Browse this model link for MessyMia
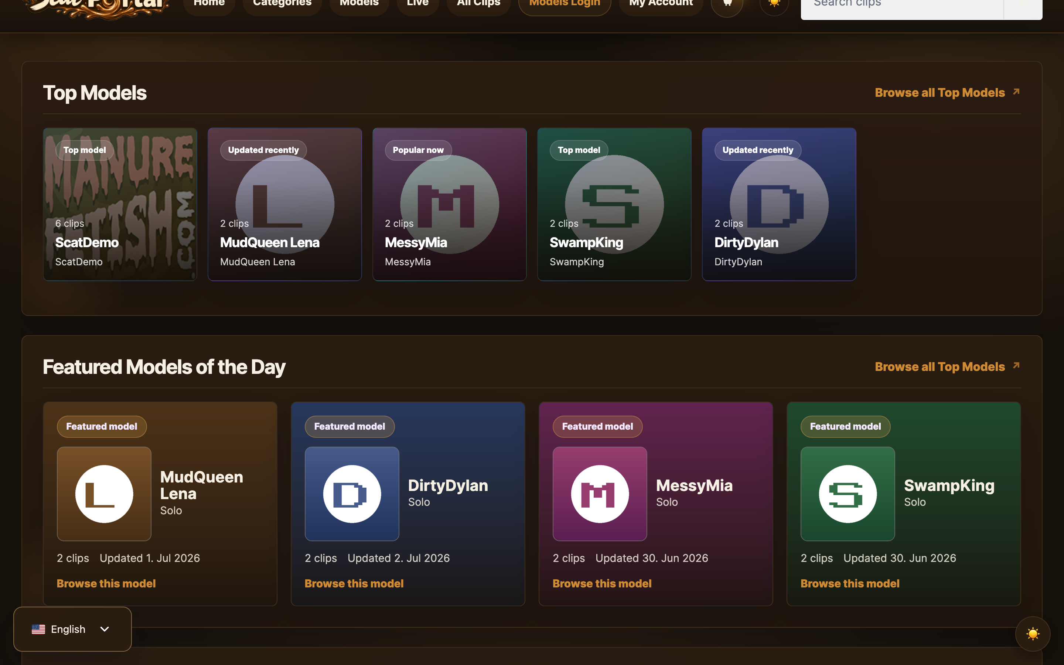 point(602,584)
